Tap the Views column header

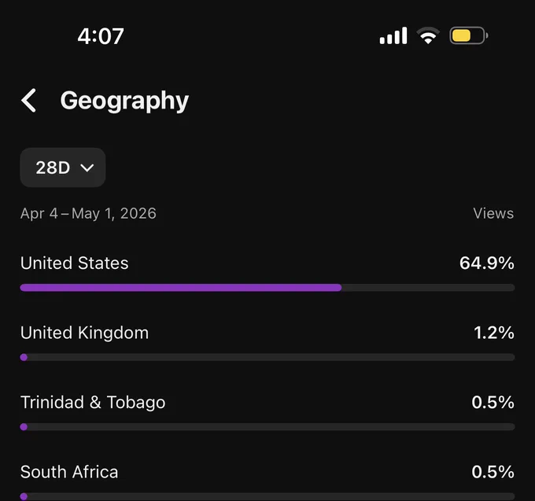click(493, 213)
